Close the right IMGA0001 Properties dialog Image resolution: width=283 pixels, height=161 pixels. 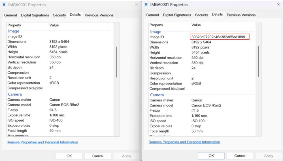[x=278, y=5]
